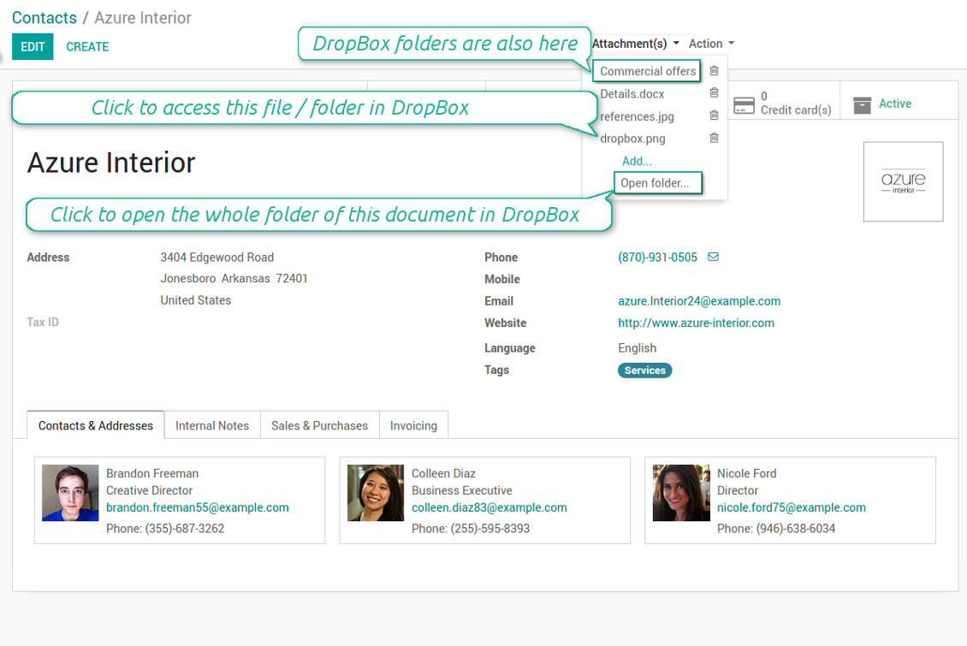Select Open folder... in attachments menu
967x646 pixels.
click(655, 183)
